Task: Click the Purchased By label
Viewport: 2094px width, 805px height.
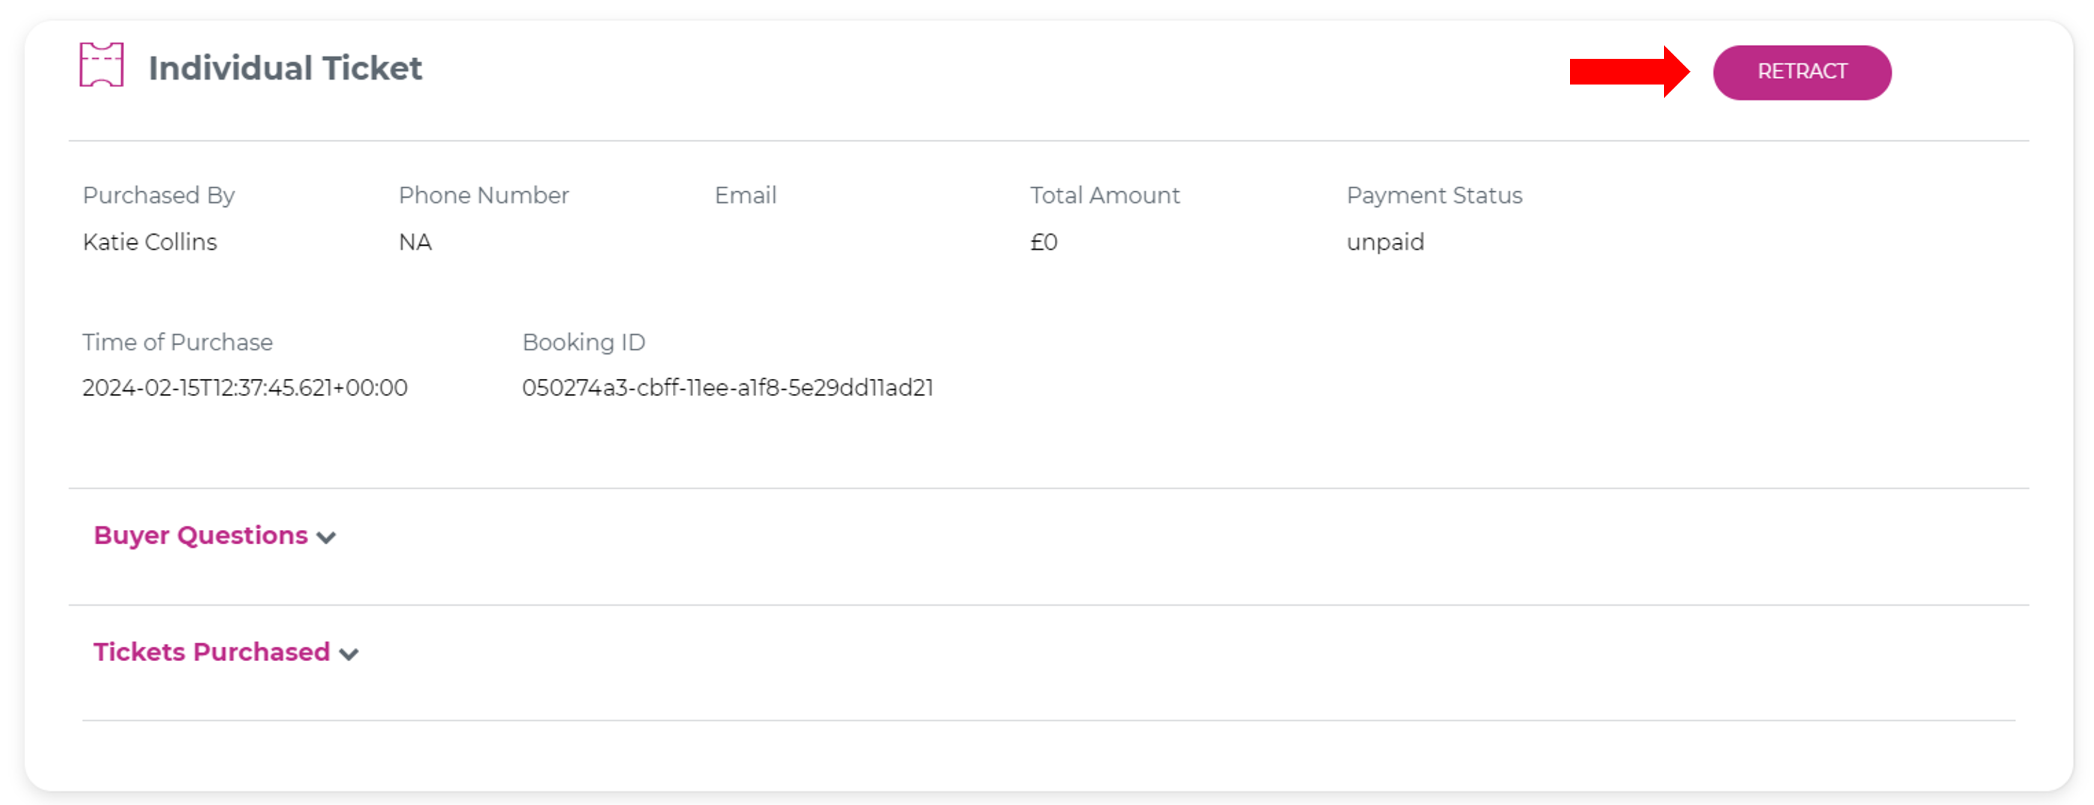Action: 158,195
